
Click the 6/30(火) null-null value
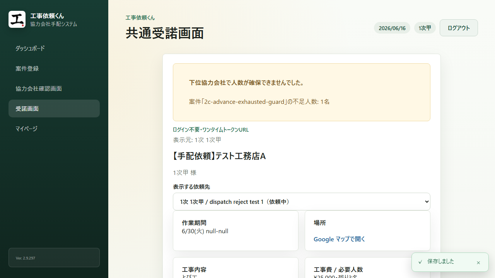(x=205, y=231)
